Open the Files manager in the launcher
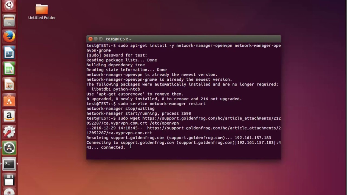This screenshot has width=347, height=195. point(9,21)
